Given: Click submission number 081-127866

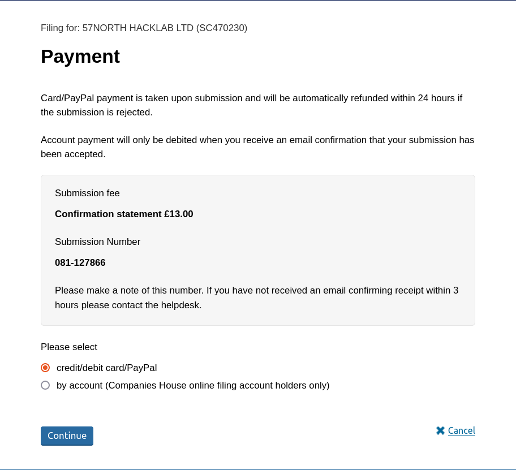Looking at the screenshot, I should 80,262.
